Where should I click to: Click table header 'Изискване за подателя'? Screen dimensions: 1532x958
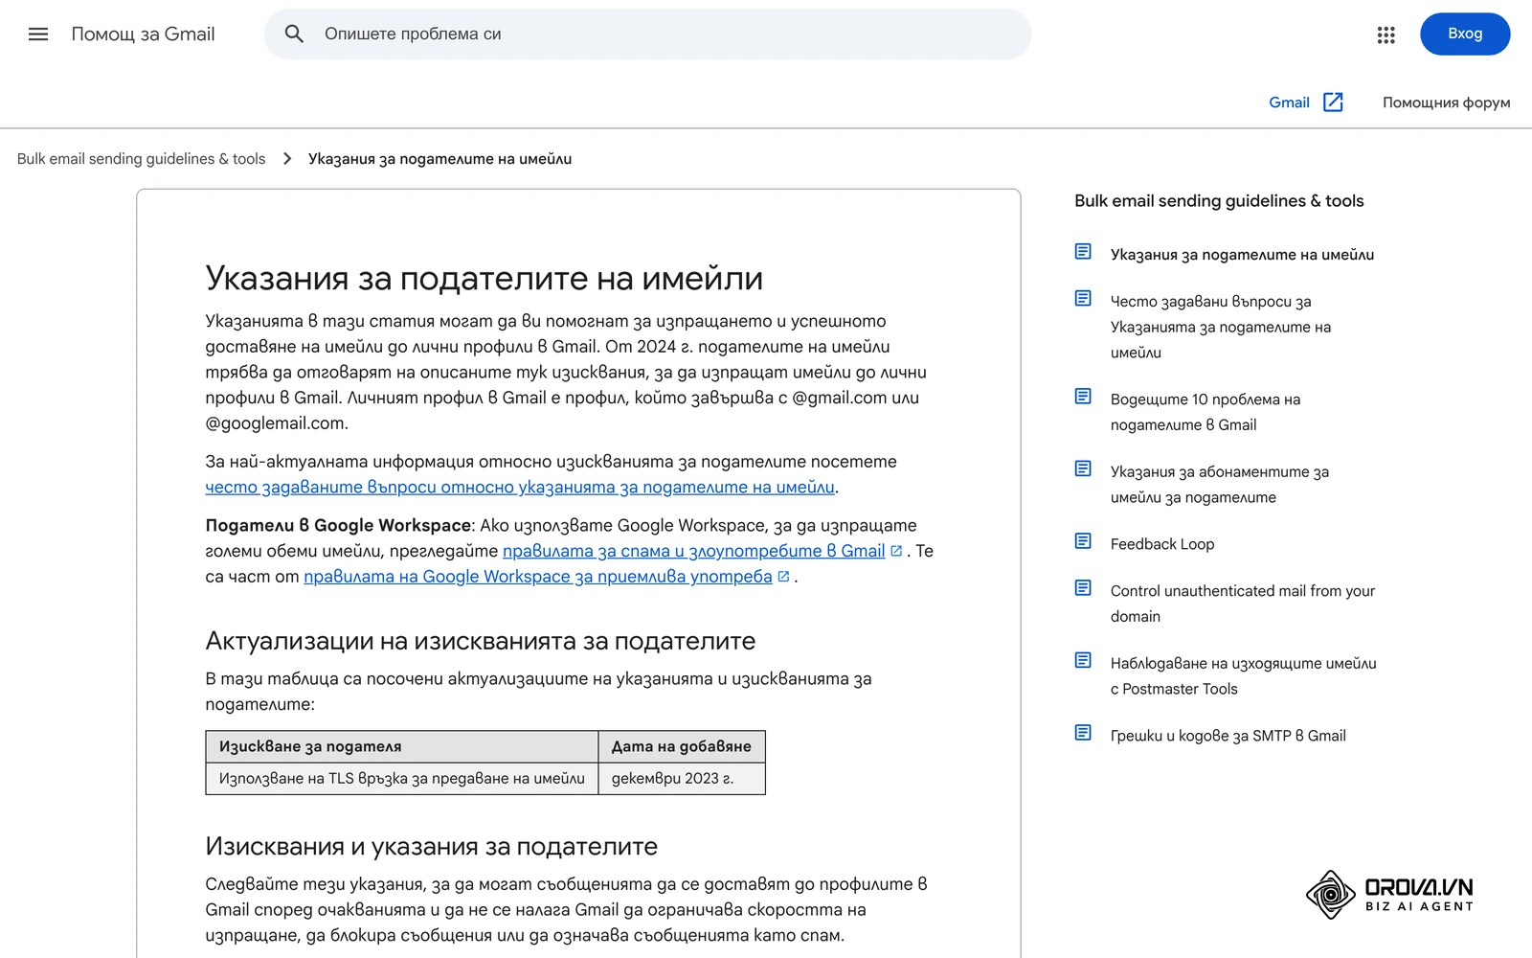(402, 746)
